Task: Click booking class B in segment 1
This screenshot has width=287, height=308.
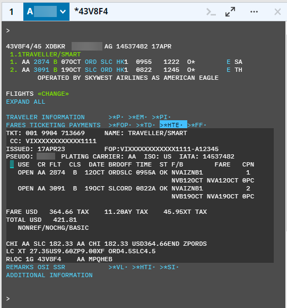Action: point(56,62)
